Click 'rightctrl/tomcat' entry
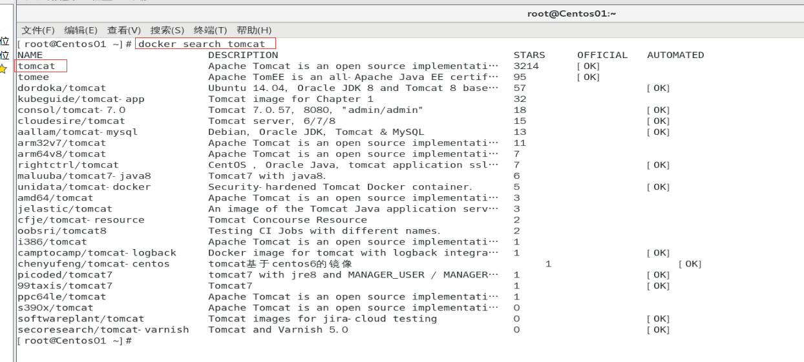804x362 pixels. coord(69,165)
